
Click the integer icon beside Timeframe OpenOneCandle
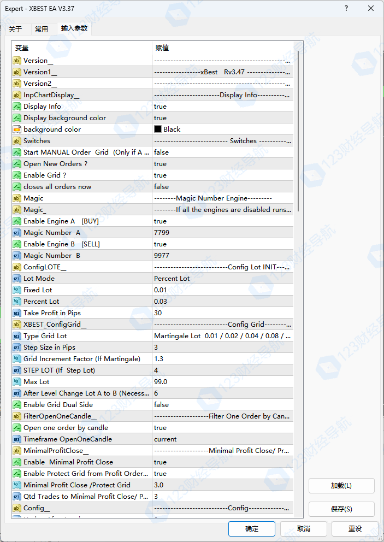coord(16,439)
